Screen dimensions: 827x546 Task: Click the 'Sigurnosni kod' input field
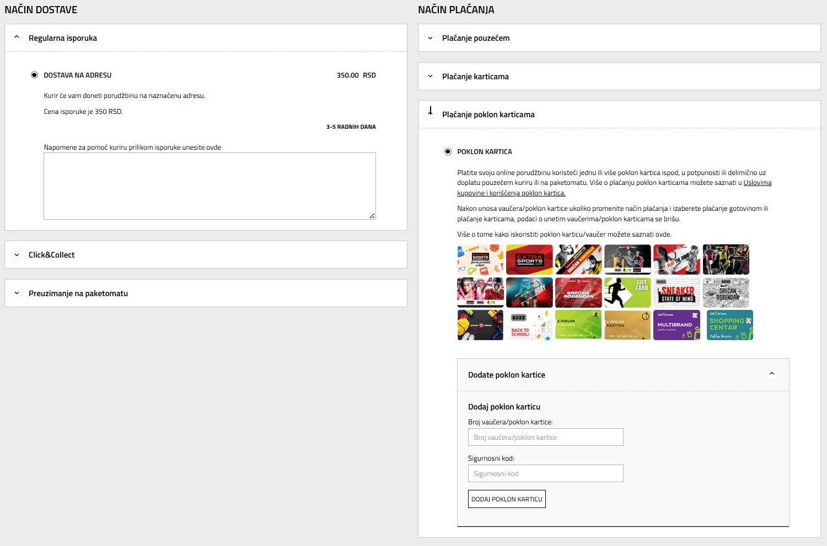546,473
